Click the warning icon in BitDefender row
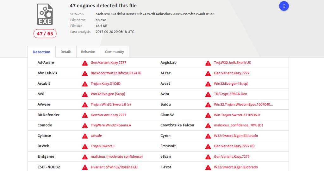This screenshot has width=324, height=171. (x=85, y=115)
